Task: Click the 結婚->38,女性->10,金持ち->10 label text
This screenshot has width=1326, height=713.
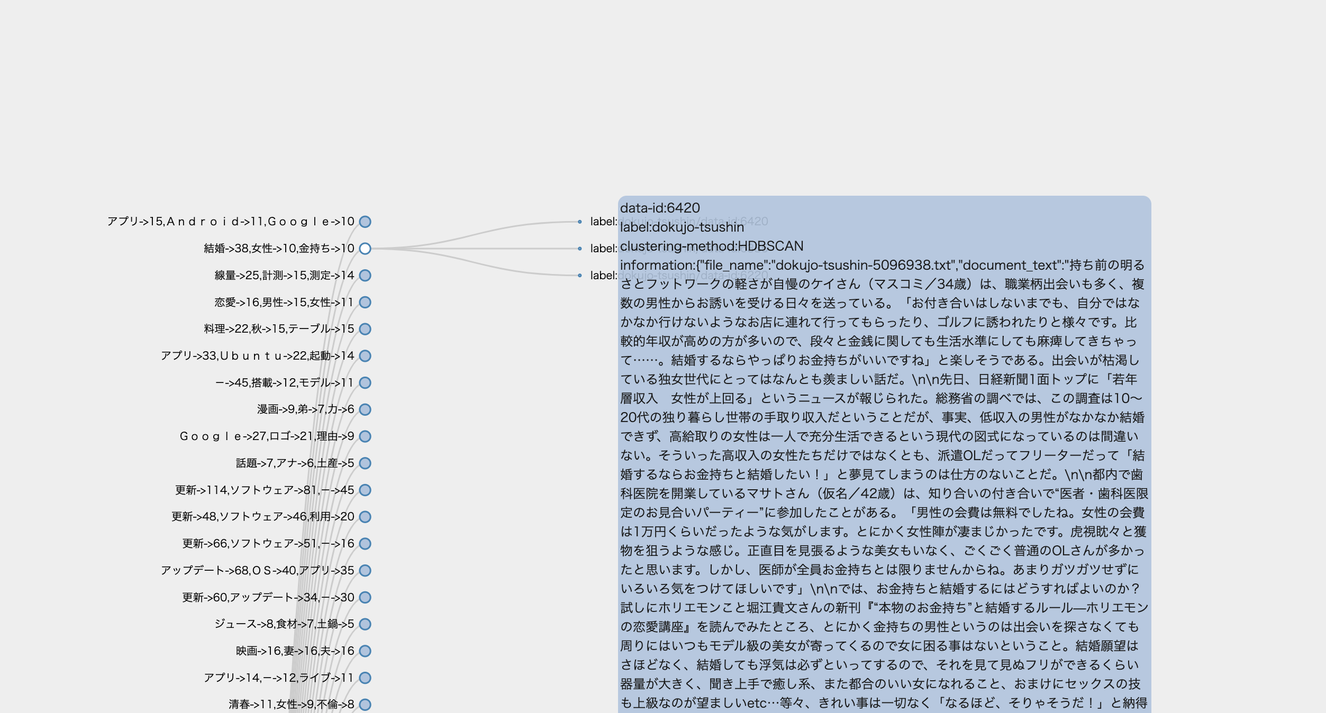Action: click(x=279, y=249)
